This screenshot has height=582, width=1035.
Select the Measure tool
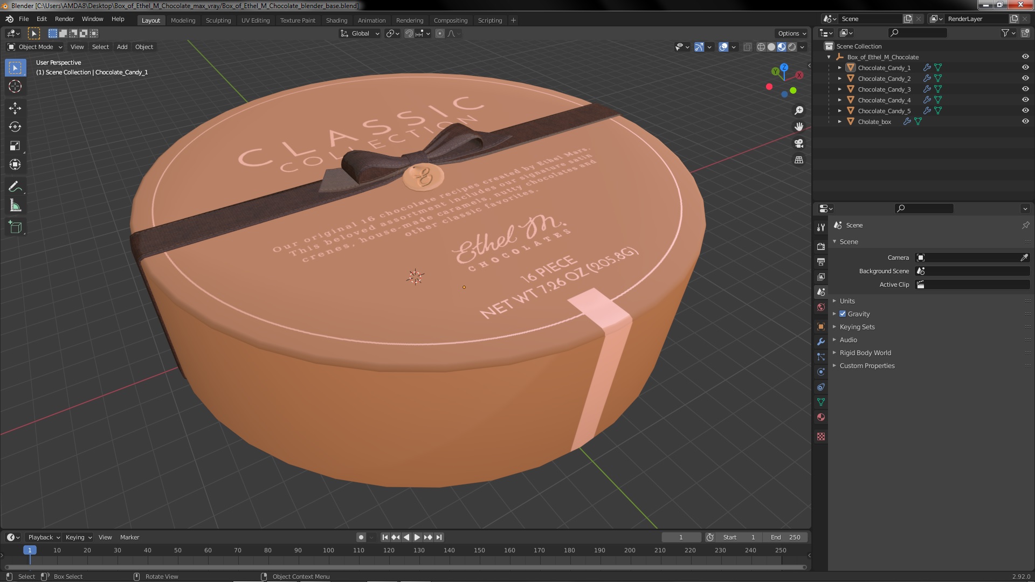tap(15, 206)
